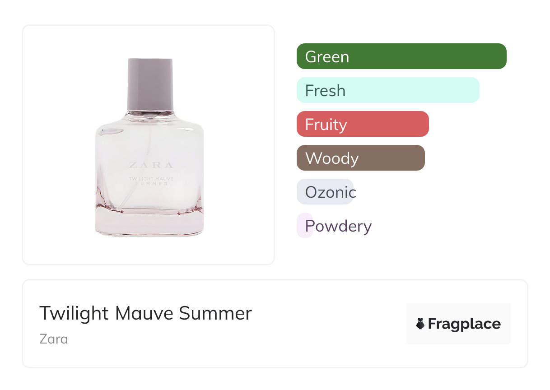Click the Fragplace perfume bottle icon
The image size is (550, 390).
click(420, 324)
